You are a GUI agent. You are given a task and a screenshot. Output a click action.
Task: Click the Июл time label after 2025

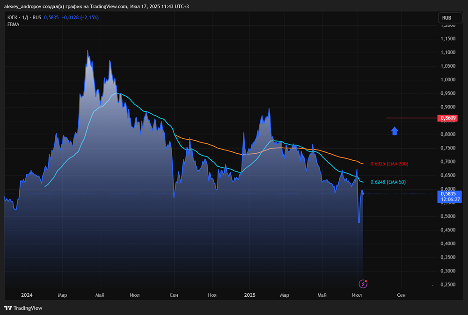357,295
